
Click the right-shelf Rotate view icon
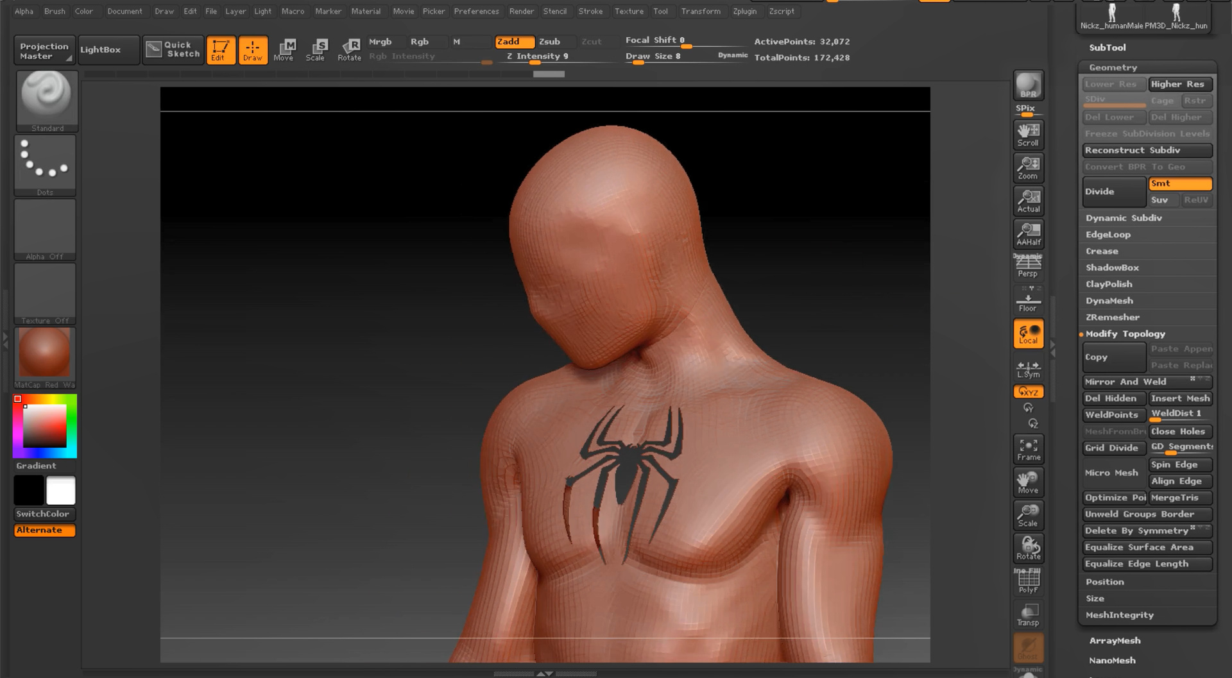tap(1028, 548)
